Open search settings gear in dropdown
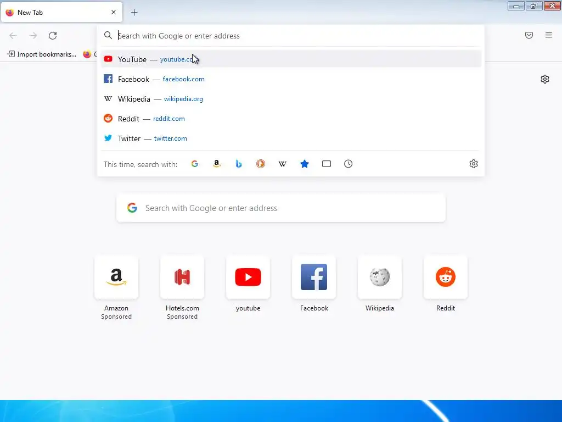This screenshot has height=422, width=562. tap(474, 164)
